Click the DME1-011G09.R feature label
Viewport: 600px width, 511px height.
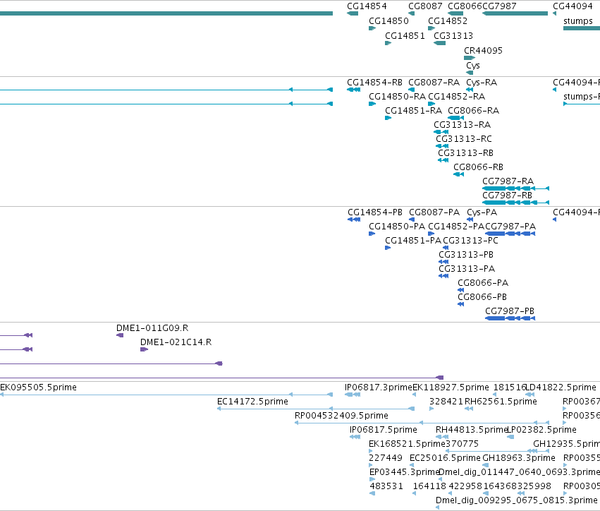point(152,328)
